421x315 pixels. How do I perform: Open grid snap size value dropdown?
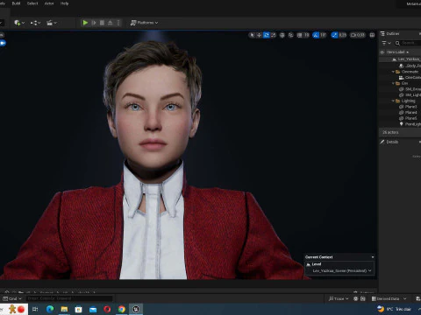306,35
